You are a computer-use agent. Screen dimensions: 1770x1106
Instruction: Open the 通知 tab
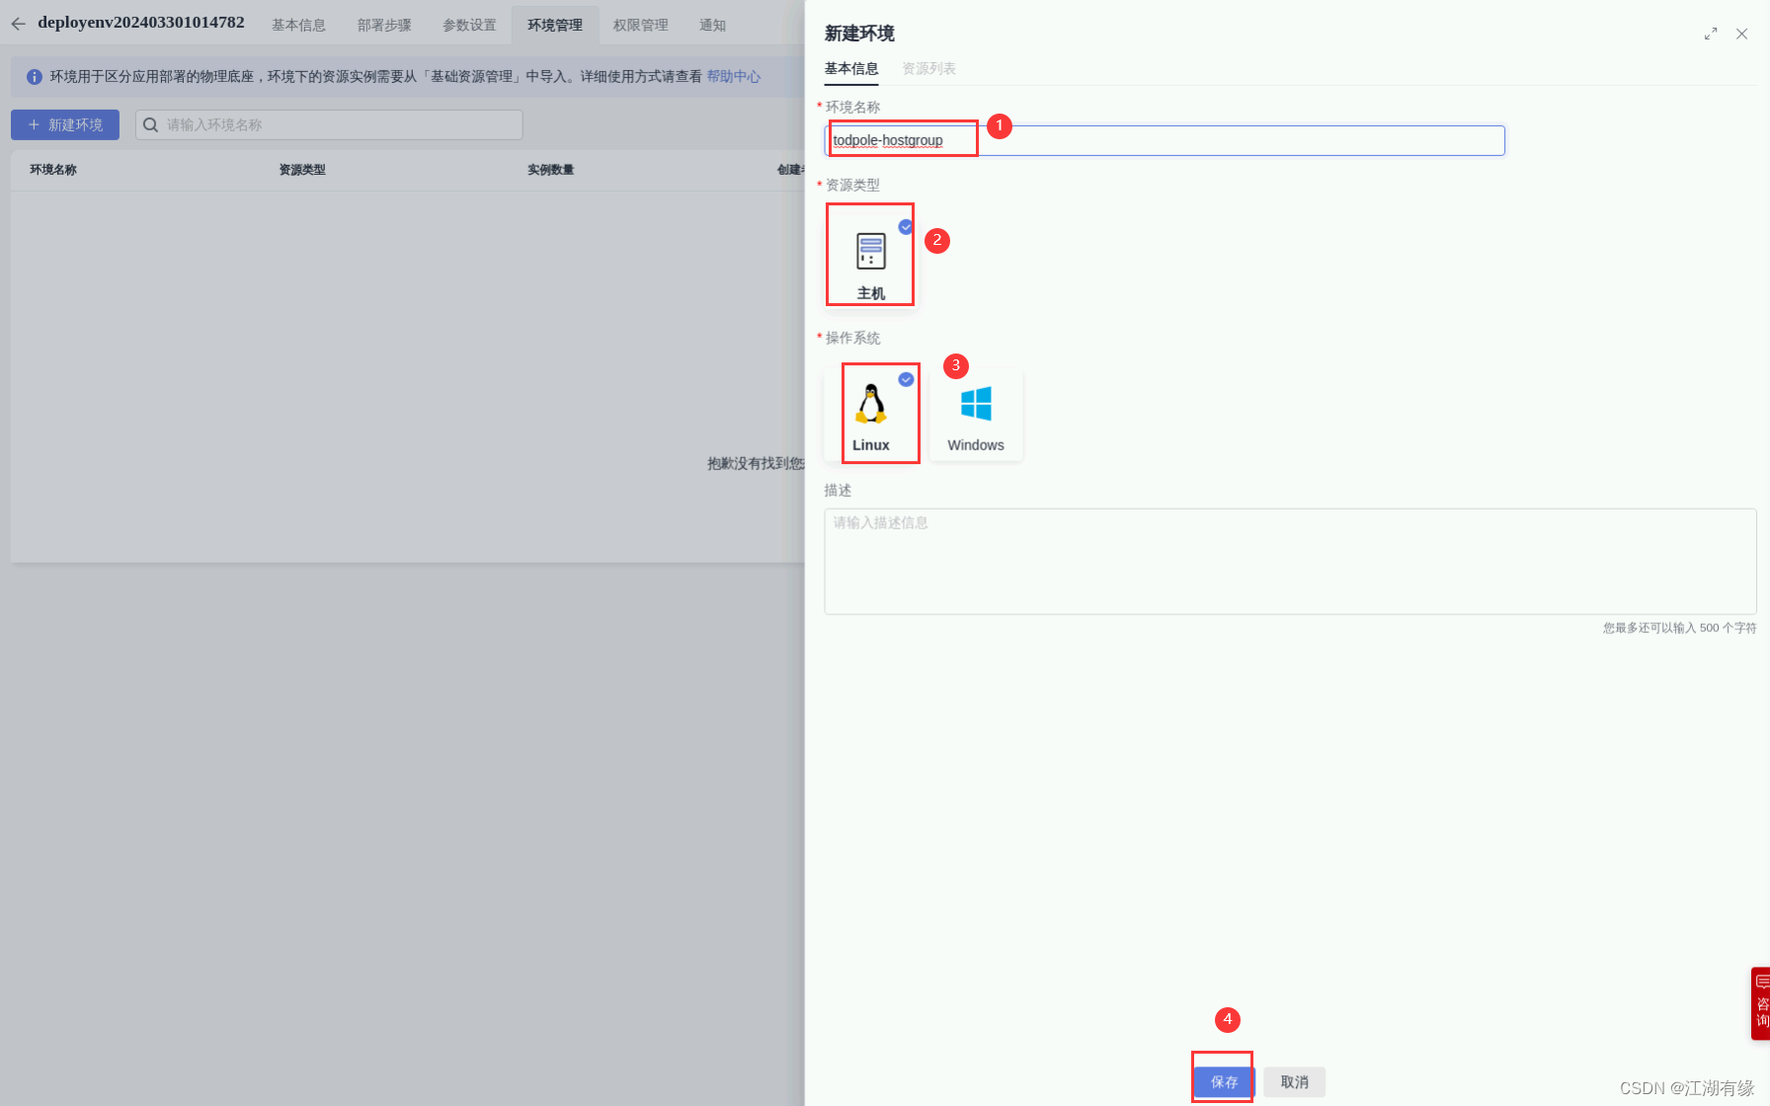point(712,25)
